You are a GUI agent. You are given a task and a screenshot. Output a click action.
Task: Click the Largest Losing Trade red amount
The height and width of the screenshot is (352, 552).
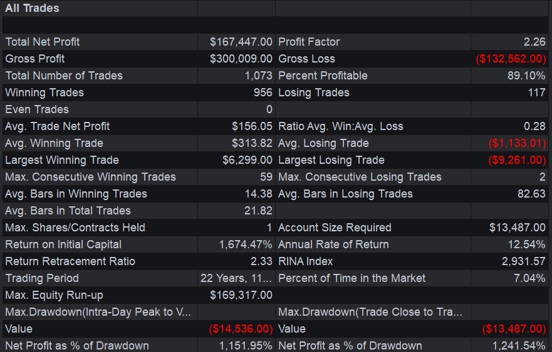coord(517,160)
